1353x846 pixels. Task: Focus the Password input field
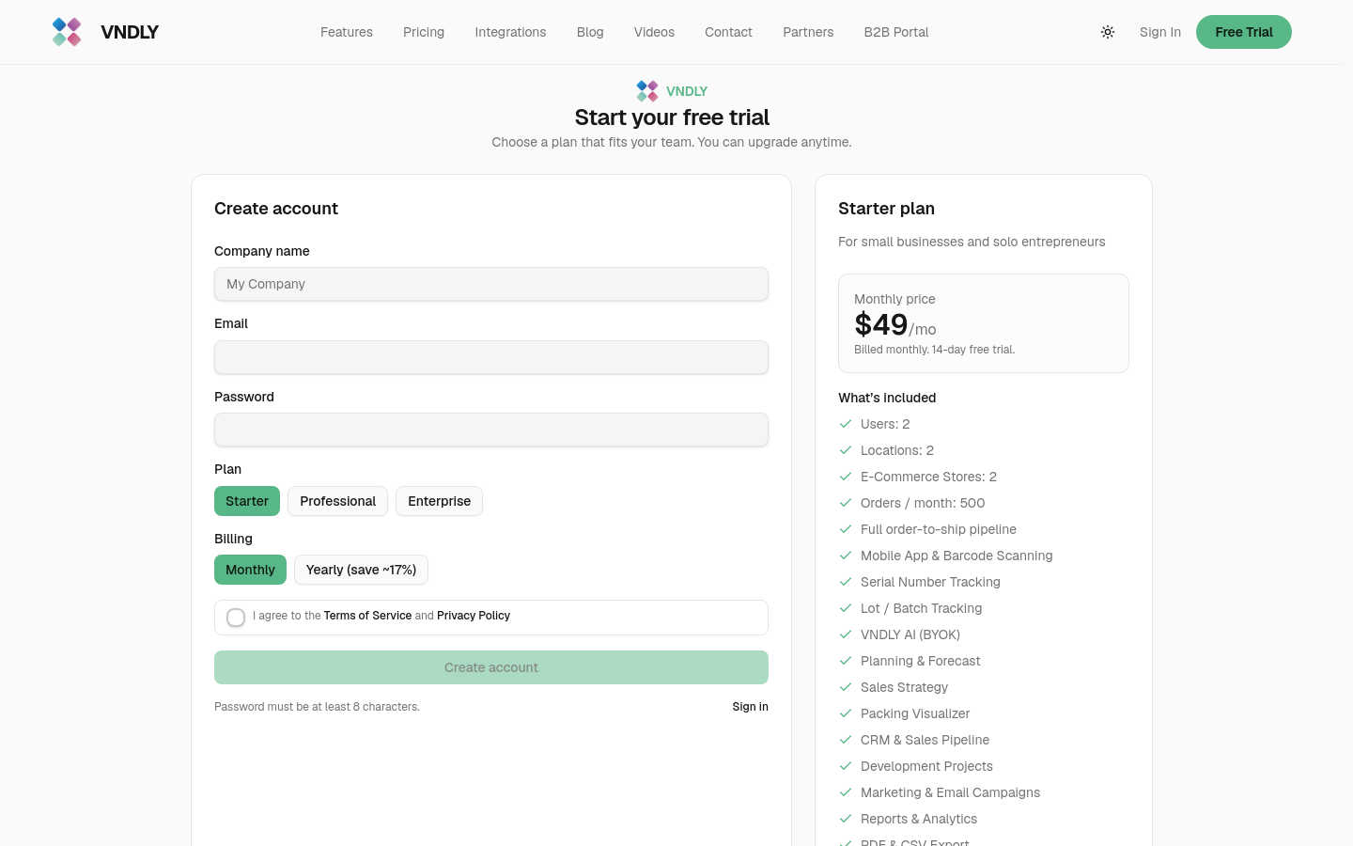(491, 430)
